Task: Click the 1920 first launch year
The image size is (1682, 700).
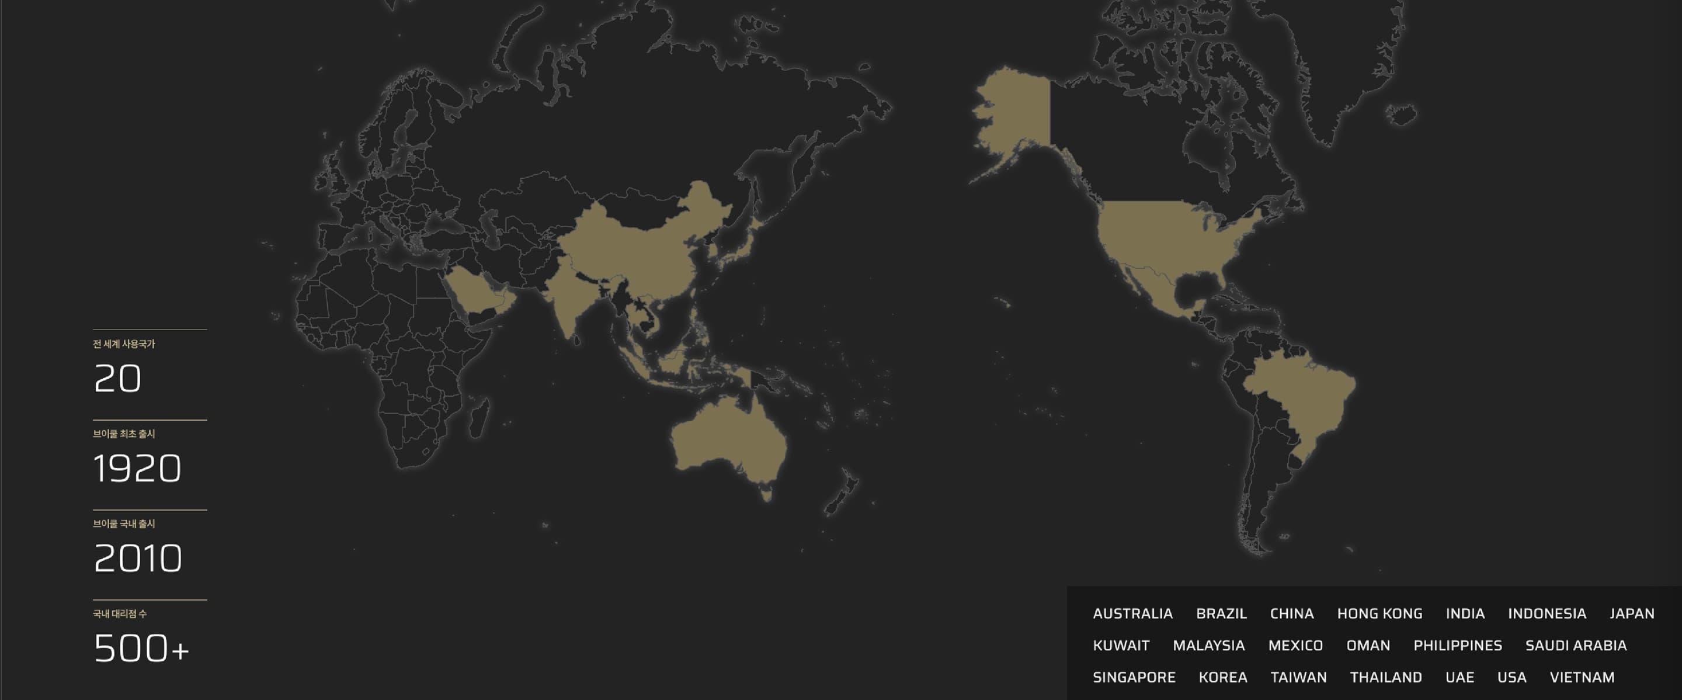Action: pyautogui.click(x=137, y=468)
